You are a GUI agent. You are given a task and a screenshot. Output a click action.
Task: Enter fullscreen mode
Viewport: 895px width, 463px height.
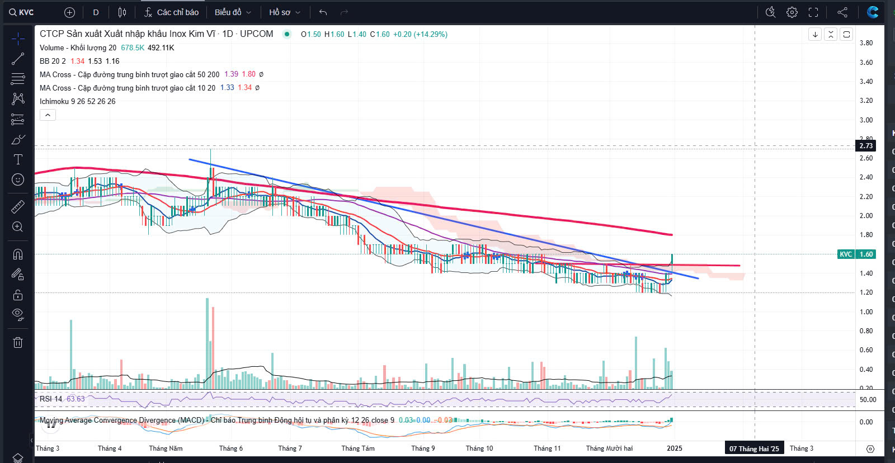tap(813, 12)
